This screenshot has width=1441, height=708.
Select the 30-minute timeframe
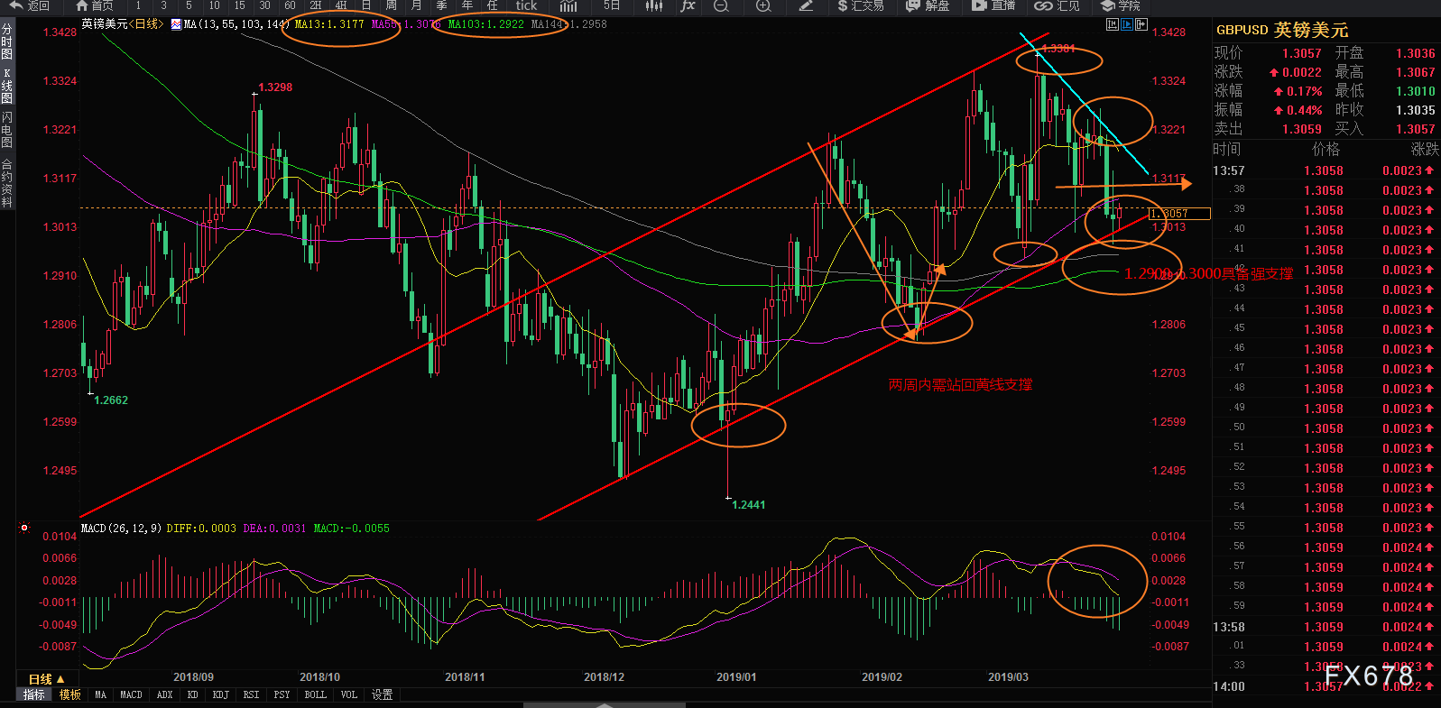click(264, 5)
